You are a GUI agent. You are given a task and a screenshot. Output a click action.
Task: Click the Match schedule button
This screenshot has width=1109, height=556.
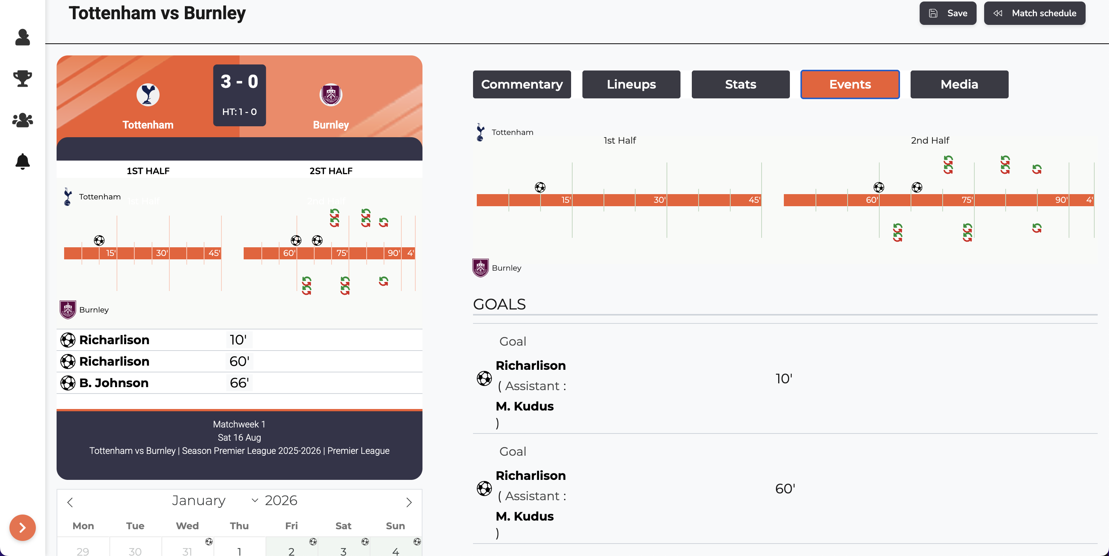click(1034, 13)
